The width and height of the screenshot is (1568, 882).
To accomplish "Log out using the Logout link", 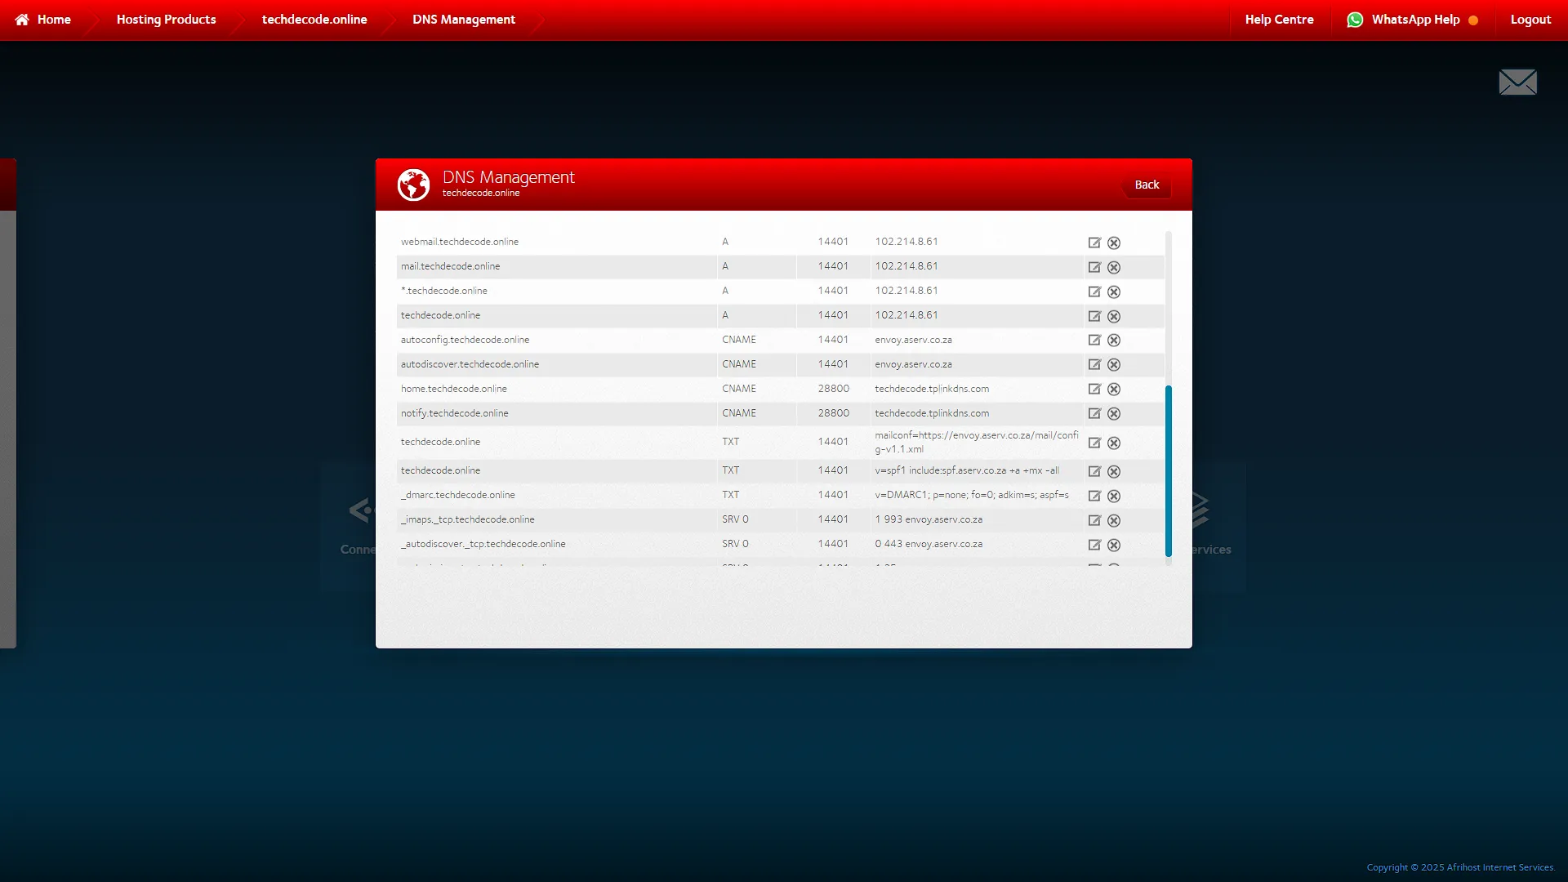I will click(x=1530, y=20).
